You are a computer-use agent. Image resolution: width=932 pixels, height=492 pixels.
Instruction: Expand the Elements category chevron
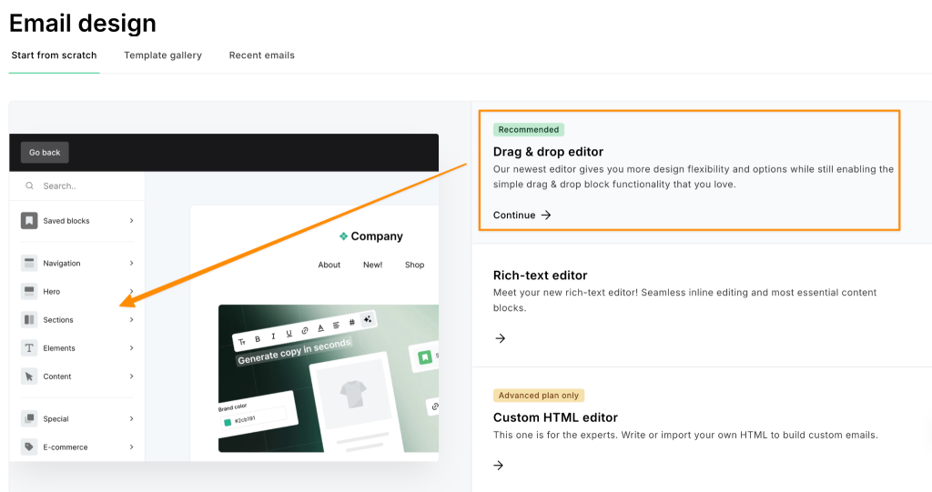(x=131, y=348)
